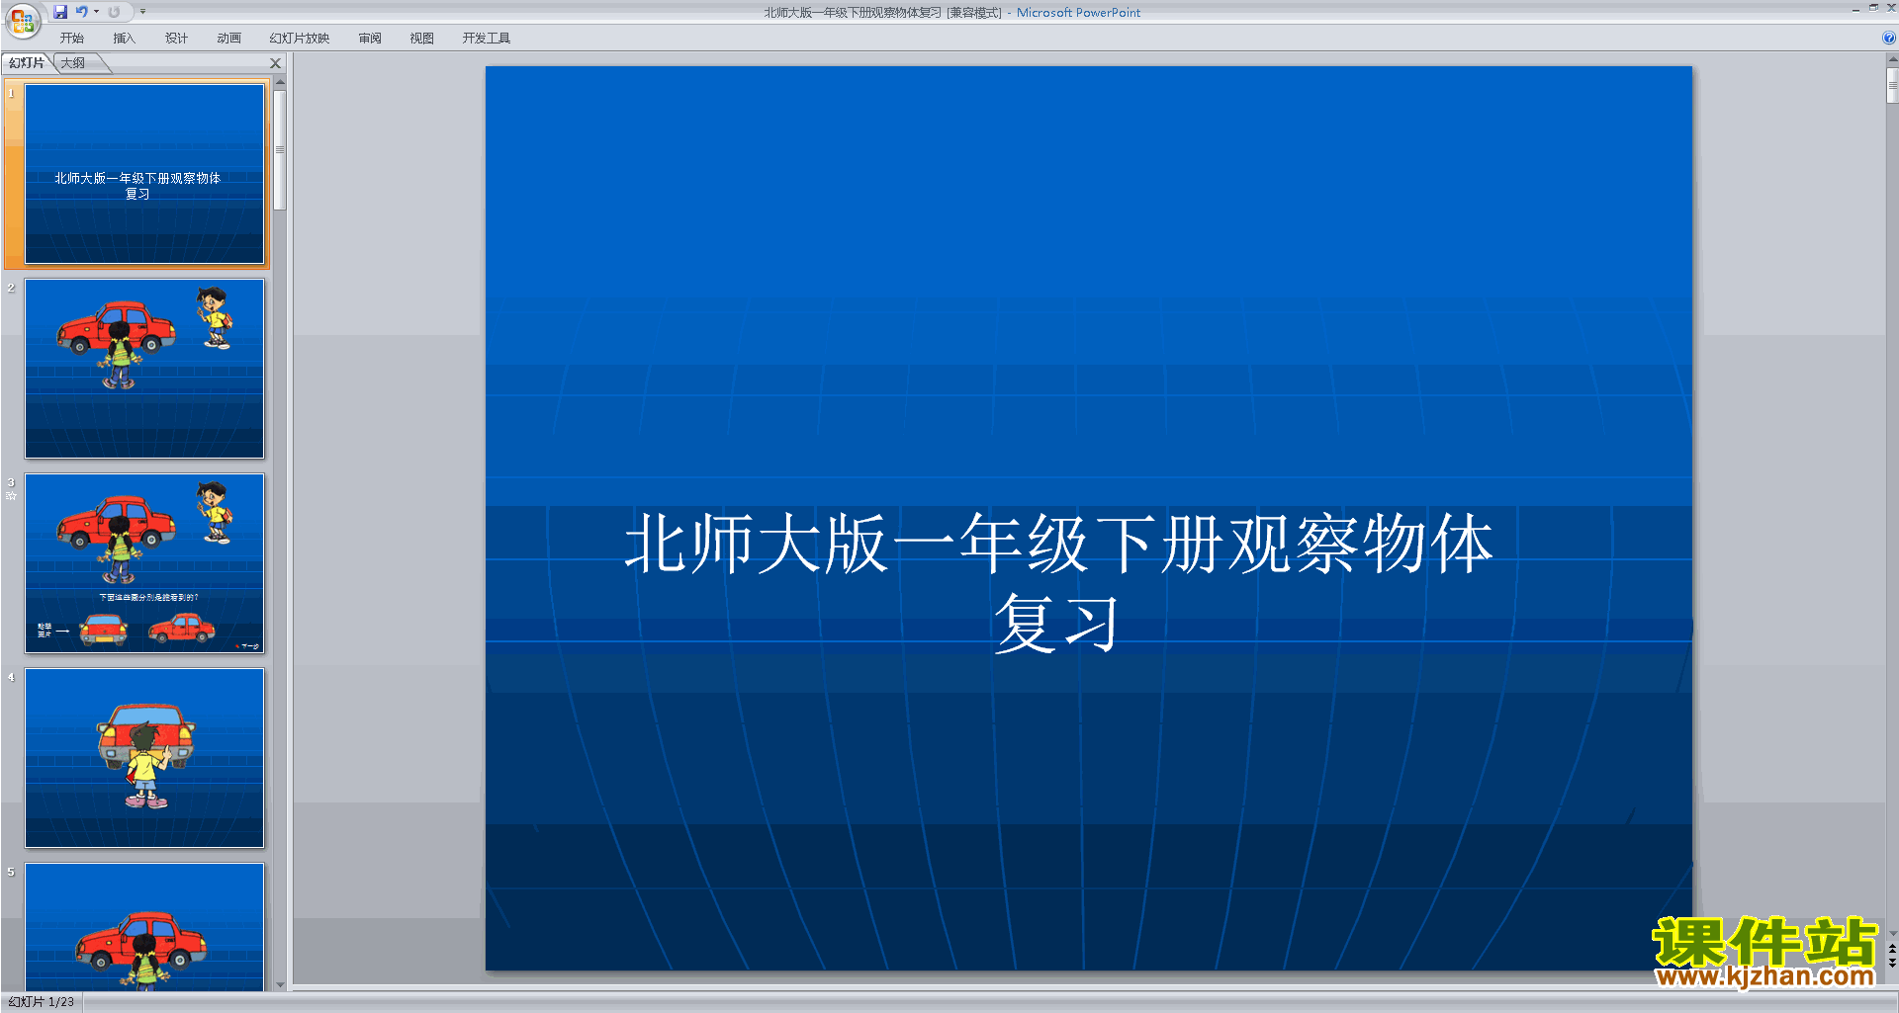The width and height of the screenshot is (1899, 1013).
Task: Click the Undo arrow icon
Action: point(82,12)
